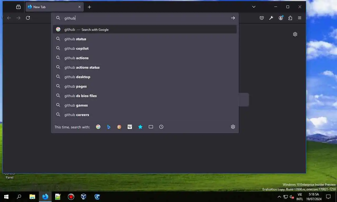337x202 pixels.
Task: Expand the list all tabs chevron
Action: point(254,7)
